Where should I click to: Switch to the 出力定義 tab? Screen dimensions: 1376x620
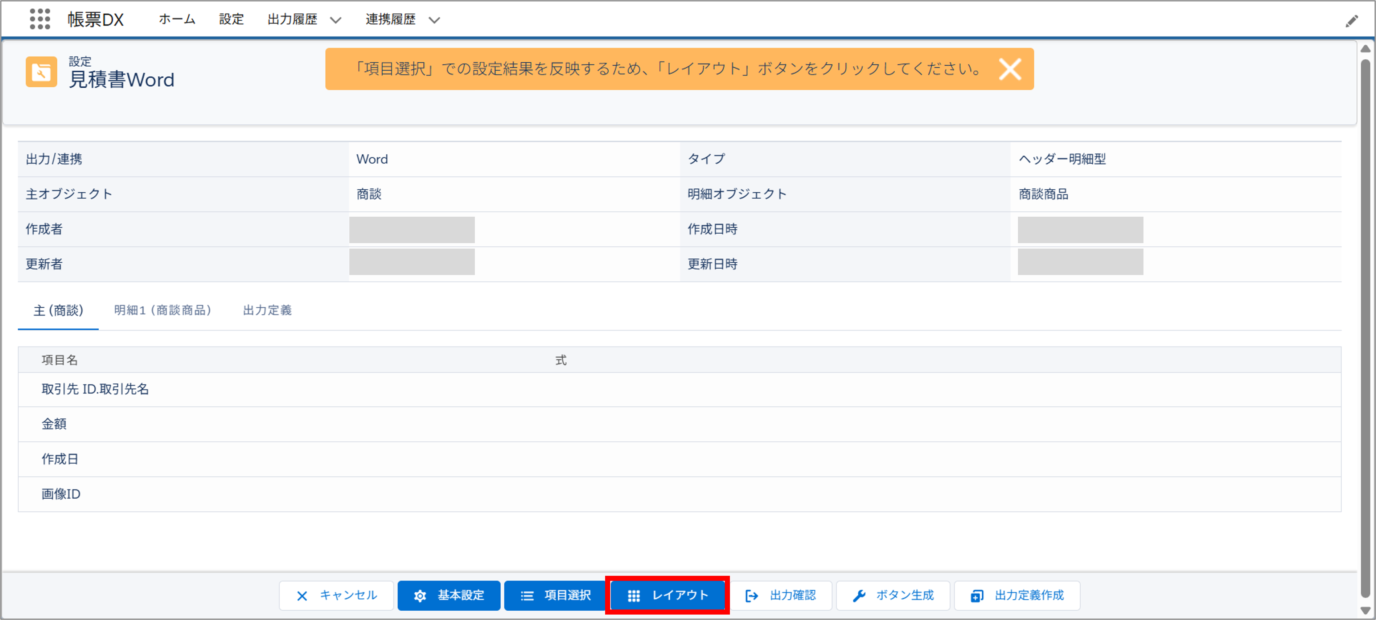267,310
